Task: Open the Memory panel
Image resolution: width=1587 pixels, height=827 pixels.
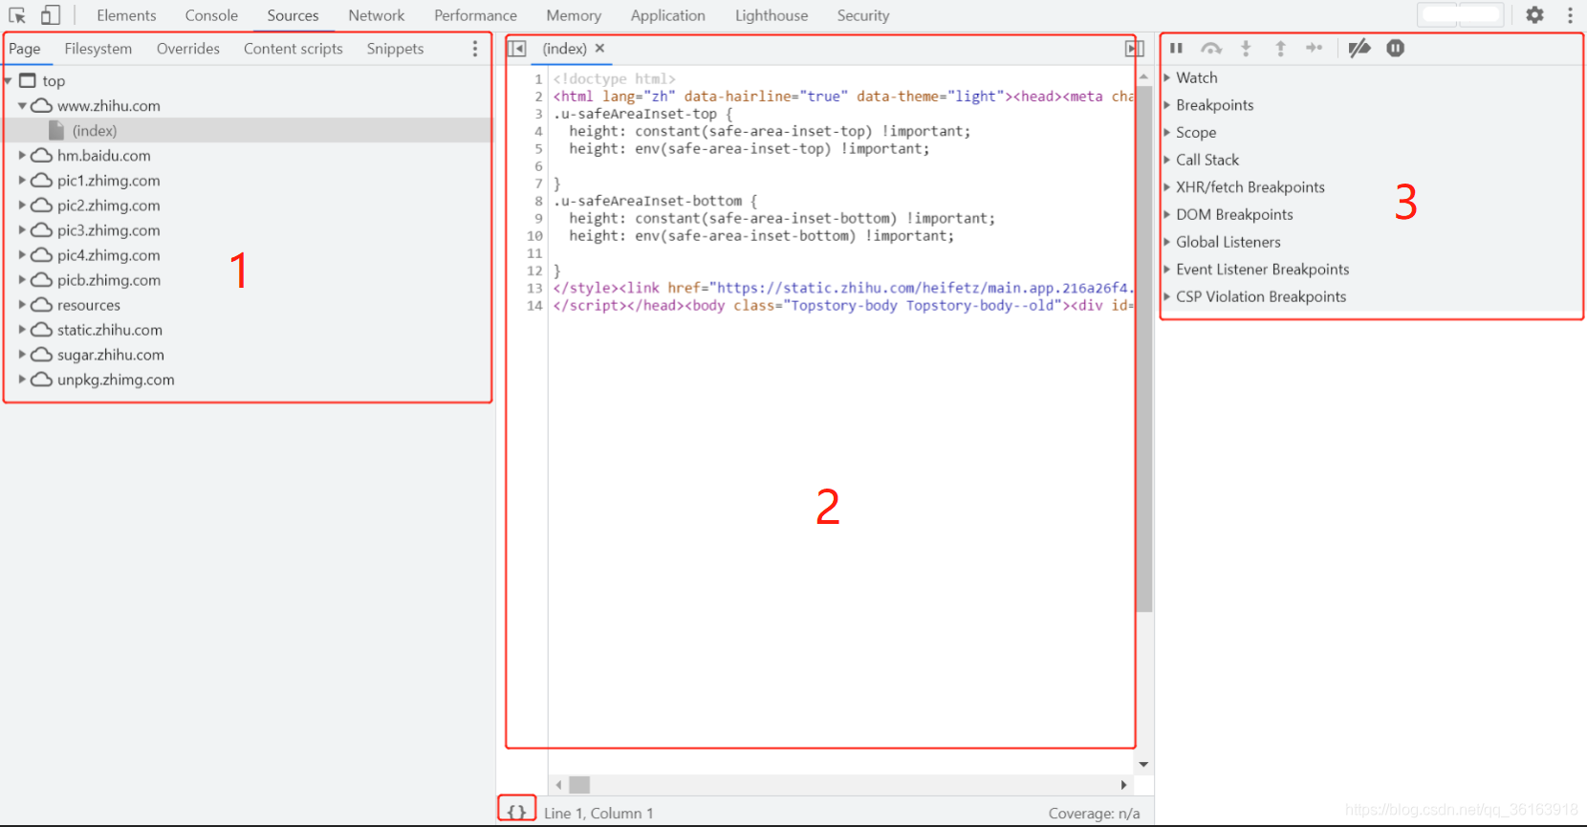Action: tap(574, 15)
